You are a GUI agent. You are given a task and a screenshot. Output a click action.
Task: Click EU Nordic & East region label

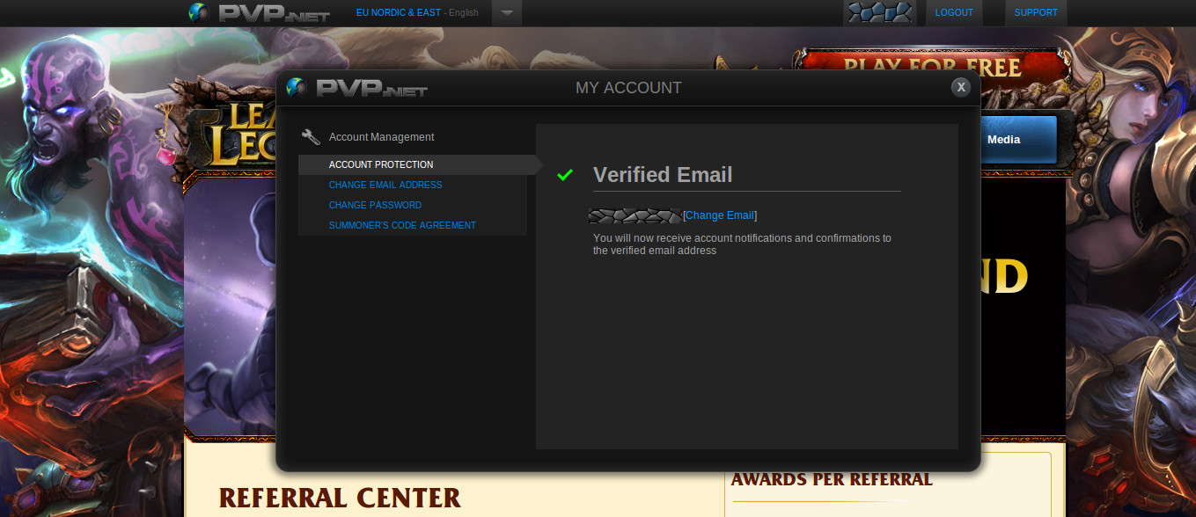tap(399, 13)
